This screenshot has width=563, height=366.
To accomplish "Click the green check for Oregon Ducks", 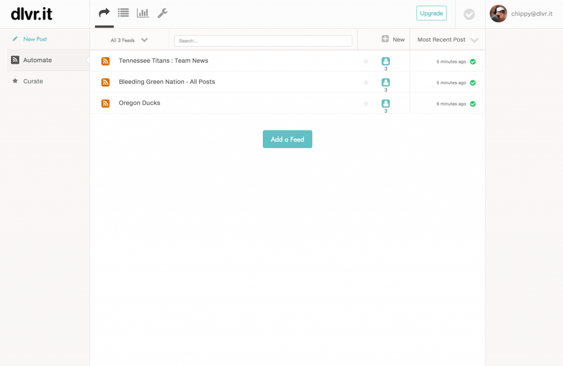I will 473,104.
